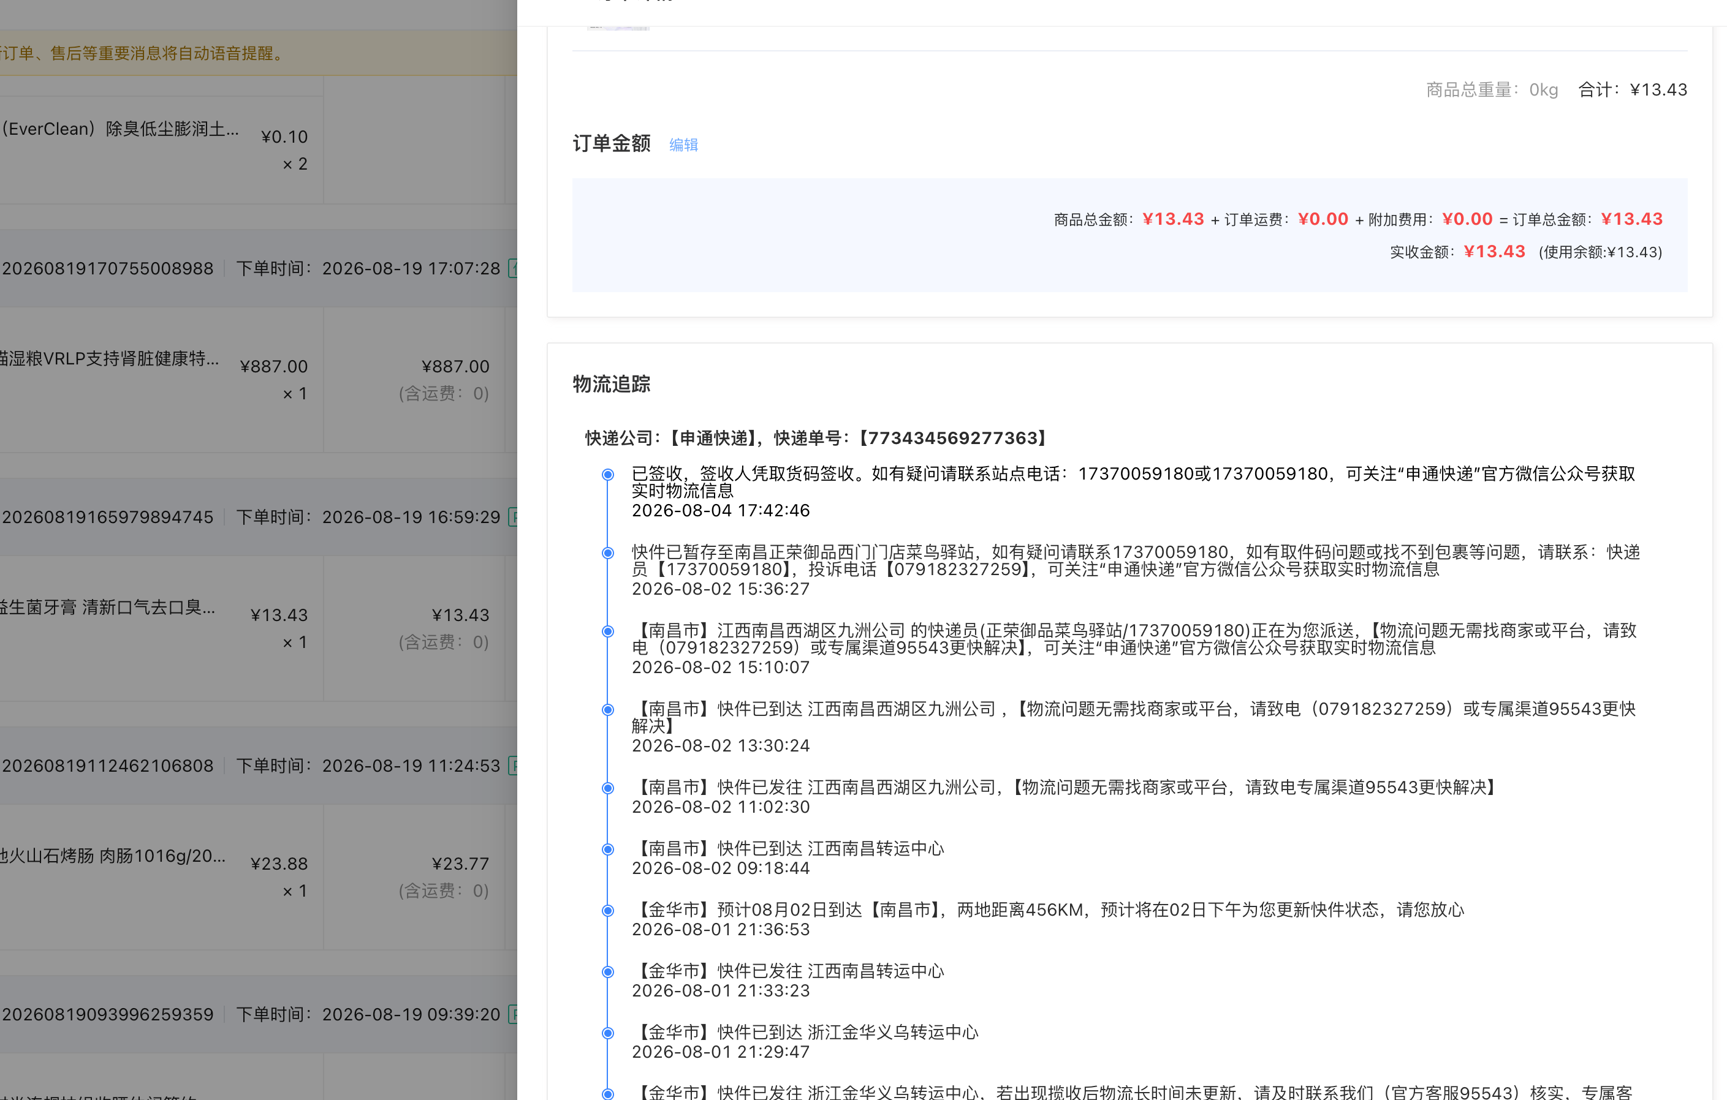This screenshot has height=1100, width=1727.
Task: Click the 商品总重量: 0kg text
Action: point(1491,89)
